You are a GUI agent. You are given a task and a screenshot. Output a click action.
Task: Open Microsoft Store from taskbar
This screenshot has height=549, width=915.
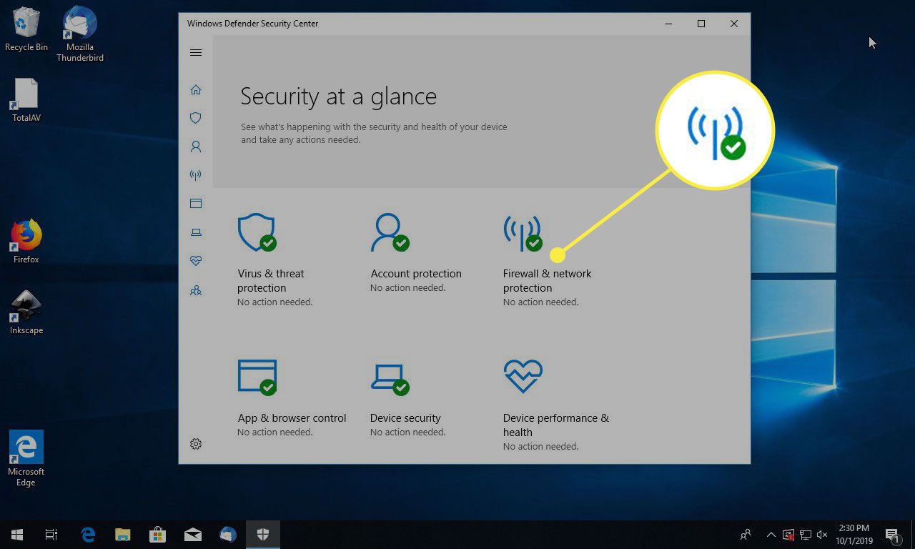[157, 535]
